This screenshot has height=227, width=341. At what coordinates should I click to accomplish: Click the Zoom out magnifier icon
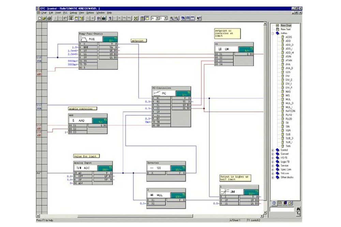click(x=176, y=18)
